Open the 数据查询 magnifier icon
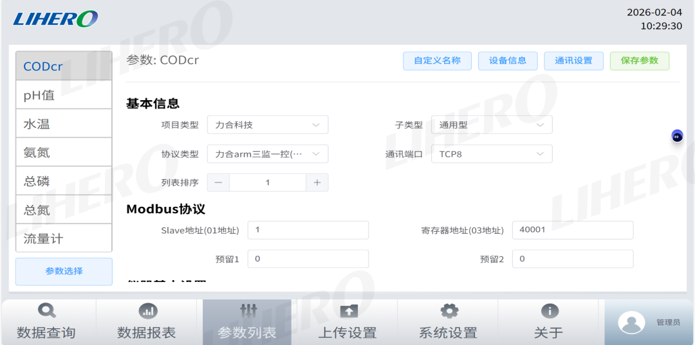 (x=46, y=311)
